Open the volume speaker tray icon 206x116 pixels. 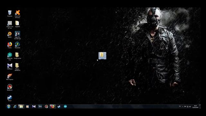190,107
